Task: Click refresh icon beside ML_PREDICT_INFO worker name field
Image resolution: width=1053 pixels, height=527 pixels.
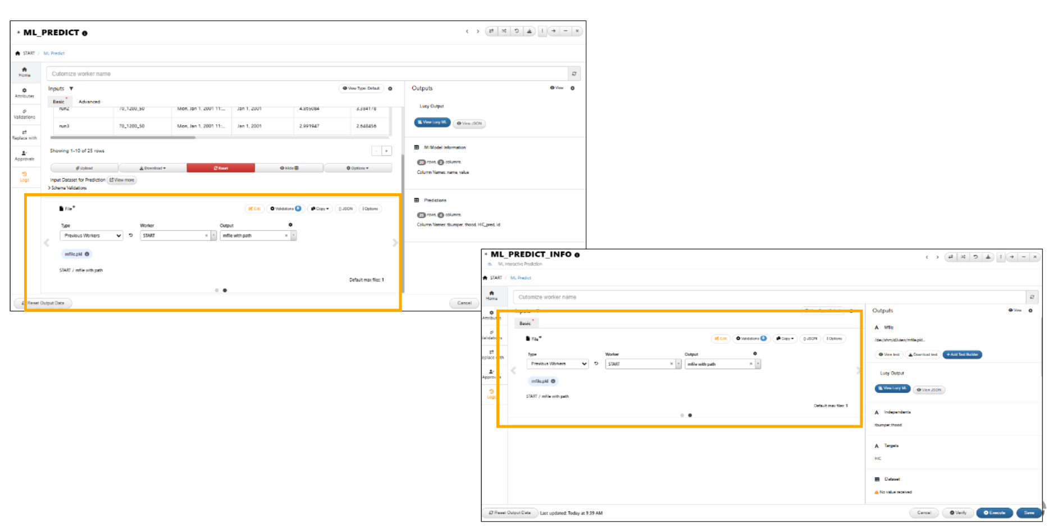Action: [1032, 297]
